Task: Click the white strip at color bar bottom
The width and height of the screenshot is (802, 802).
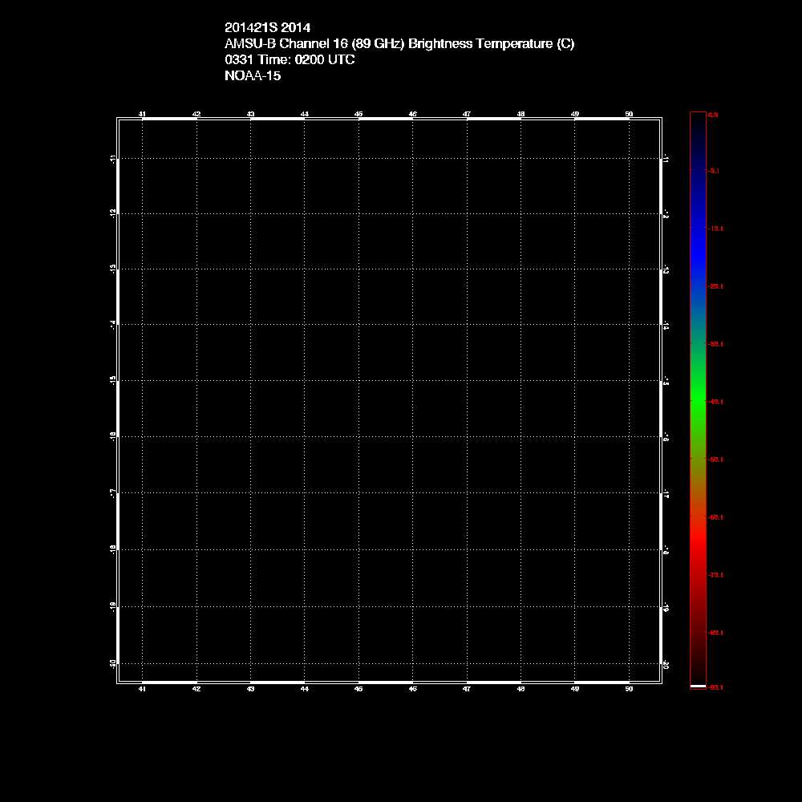Action: click(697, 687)
